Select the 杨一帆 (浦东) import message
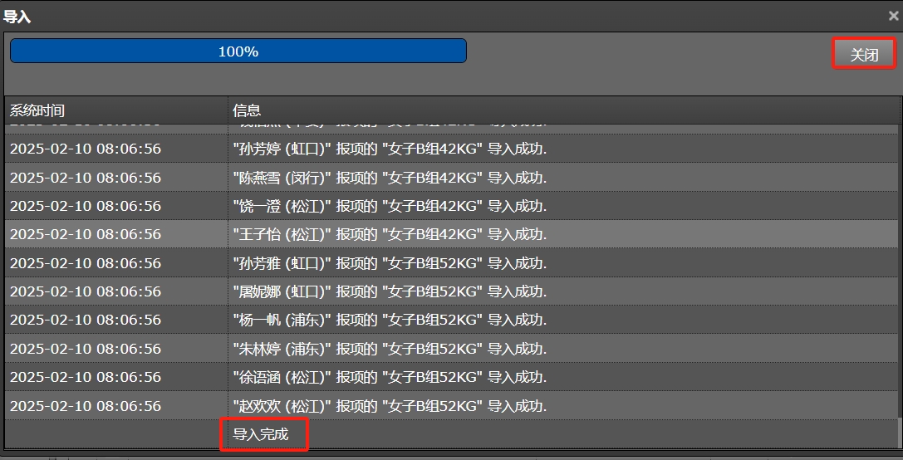 (390, 320)
